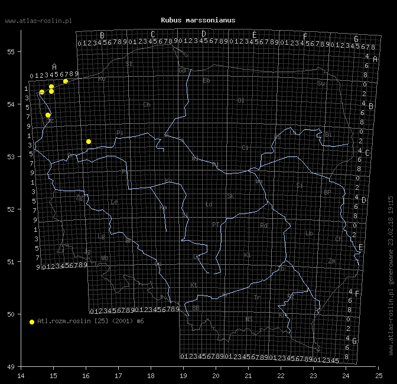This screenshot has width=397, height=384.
Task: Click longitude axis label 15
Action: pos(53,376)
